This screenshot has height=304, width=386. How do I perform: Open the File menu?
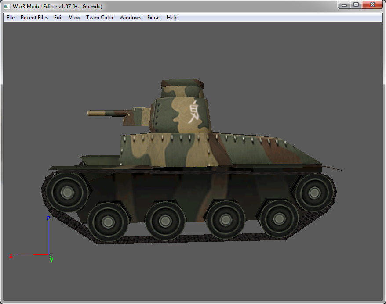tap(11, 18)
